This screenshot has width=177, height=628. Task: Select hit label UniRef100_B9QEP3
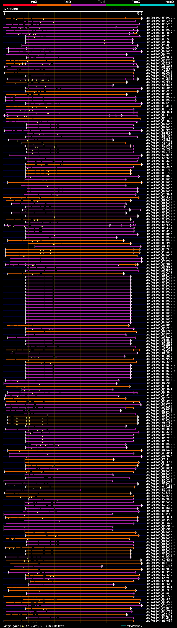click(159, 115)
